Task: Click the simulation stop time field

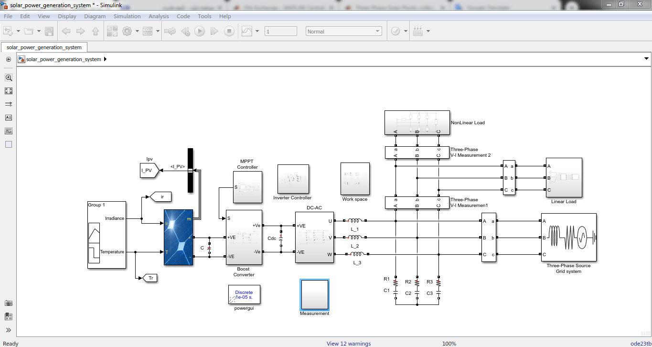Action: tap(281, 31)
